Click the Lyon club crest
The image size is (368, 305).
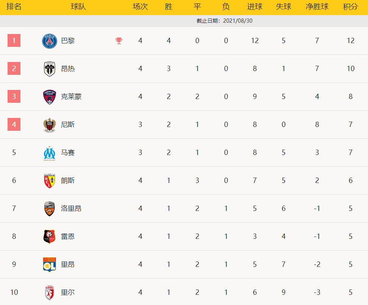[x=49, y=265]
